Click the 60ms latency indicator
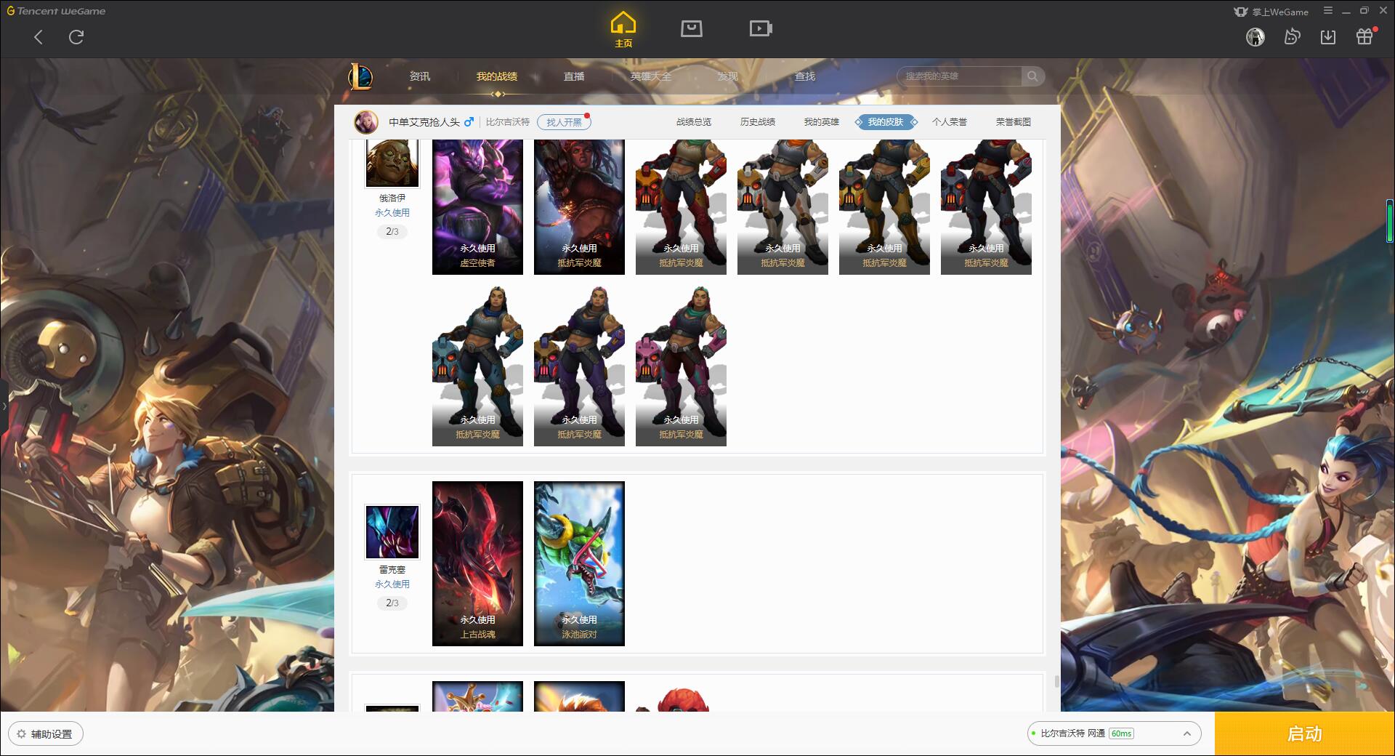1395x756 pixels. point(1122,733)
